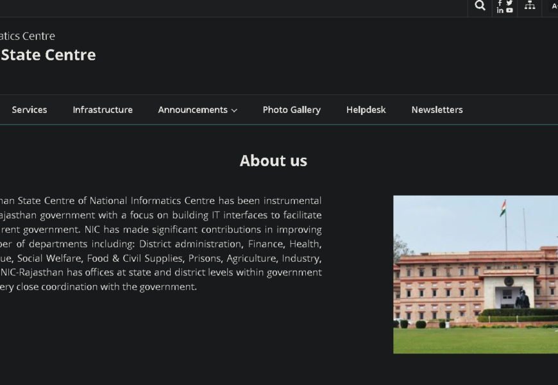
Task: Expand the Announcements dropdown chevron
Action: click(234, 110)
